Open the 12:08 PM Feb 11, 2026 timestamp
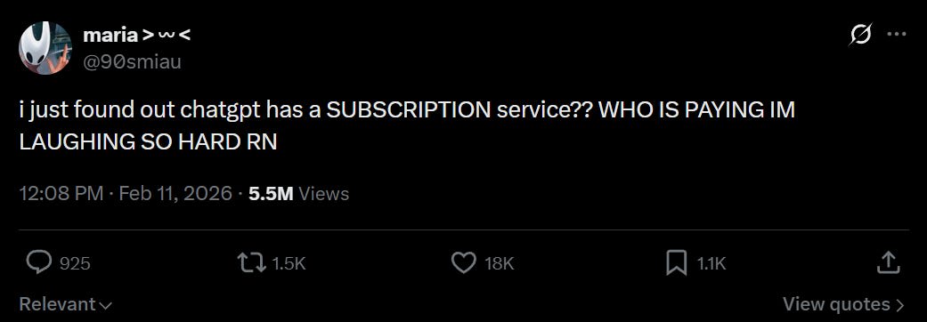Image resolution: width=927 pixels, height=322 pixels. coord(126,193)
